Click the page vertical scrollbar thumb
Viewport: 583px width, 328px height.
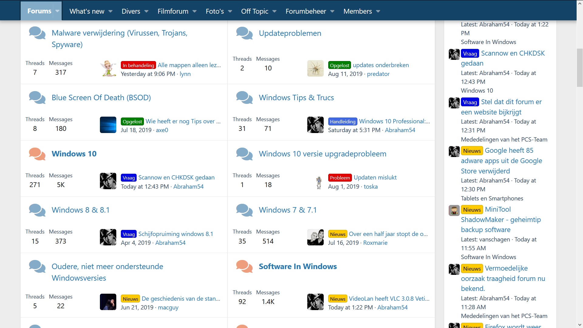(x=579, y=67)
